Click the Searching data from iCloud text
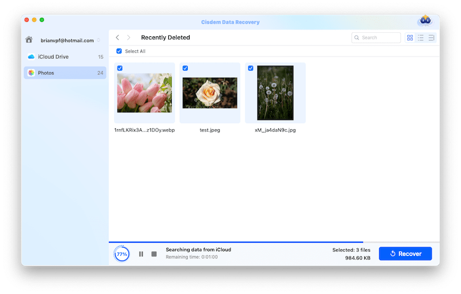Image resolution: width=461 pixels, height=294 pixels. [x=198, y=250]
